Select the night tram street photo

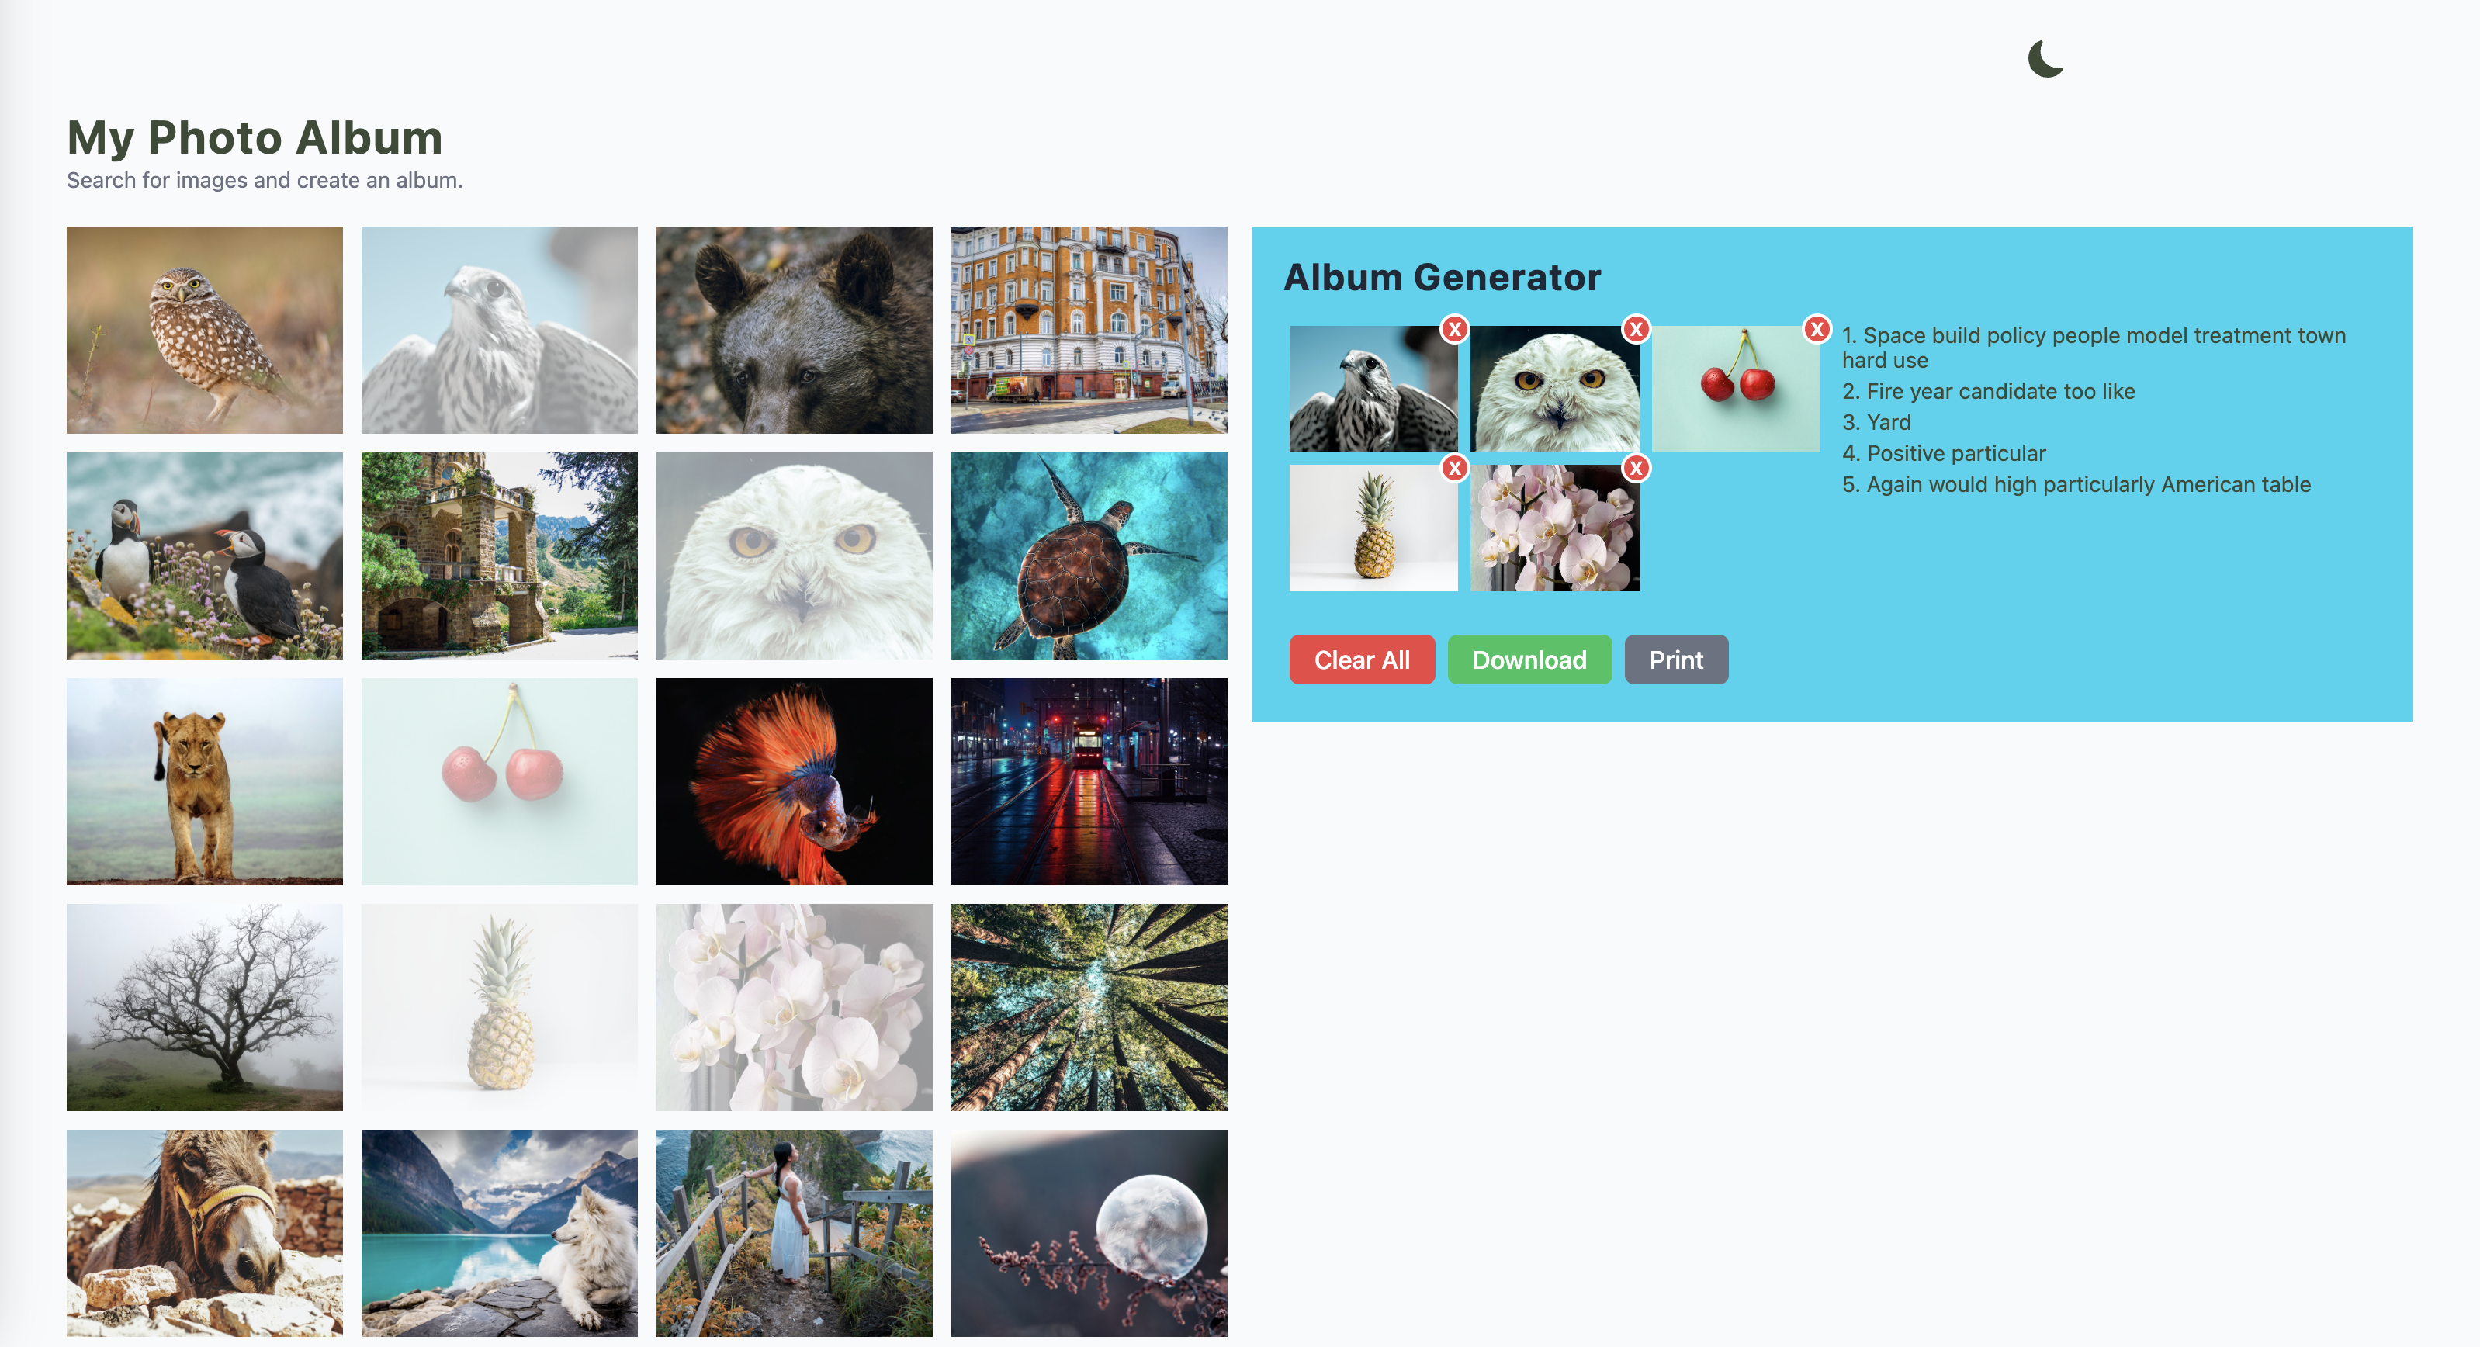pos(1088,781)
